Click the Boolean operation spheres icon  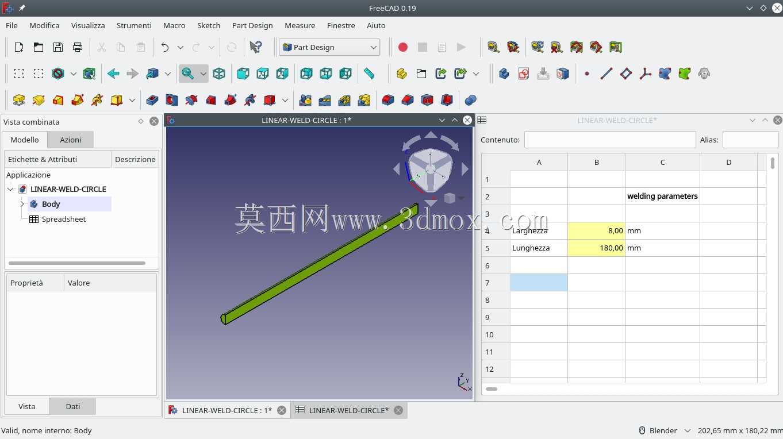[471, 100]
